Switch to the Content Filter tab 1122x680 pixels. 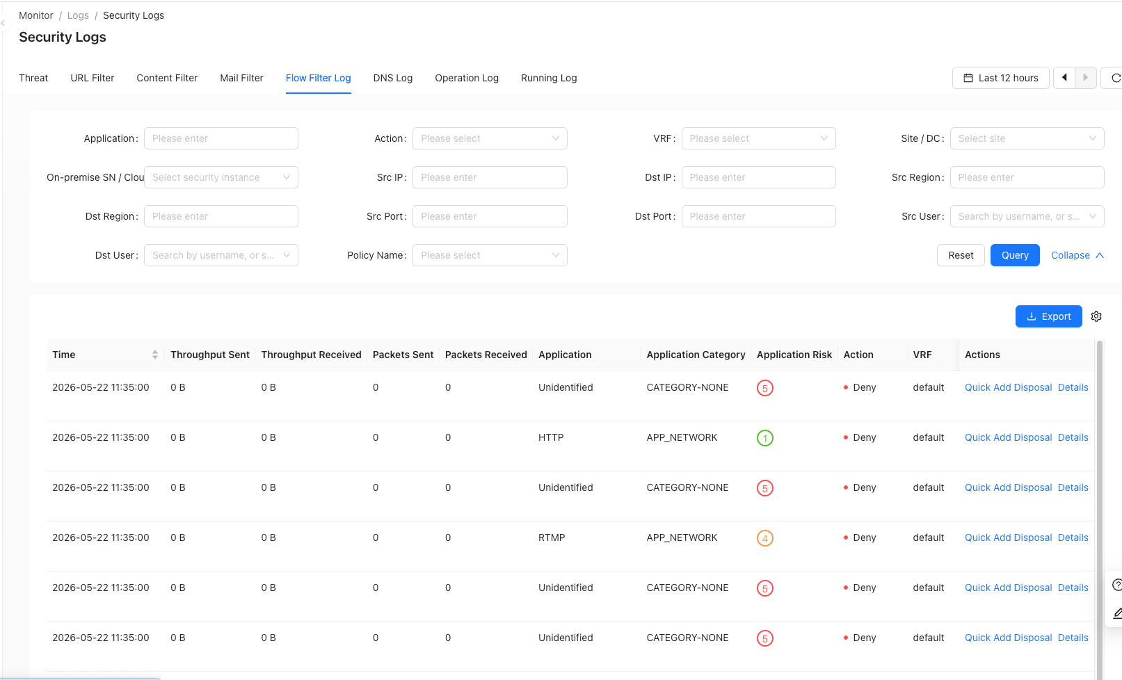coord(167,78)
